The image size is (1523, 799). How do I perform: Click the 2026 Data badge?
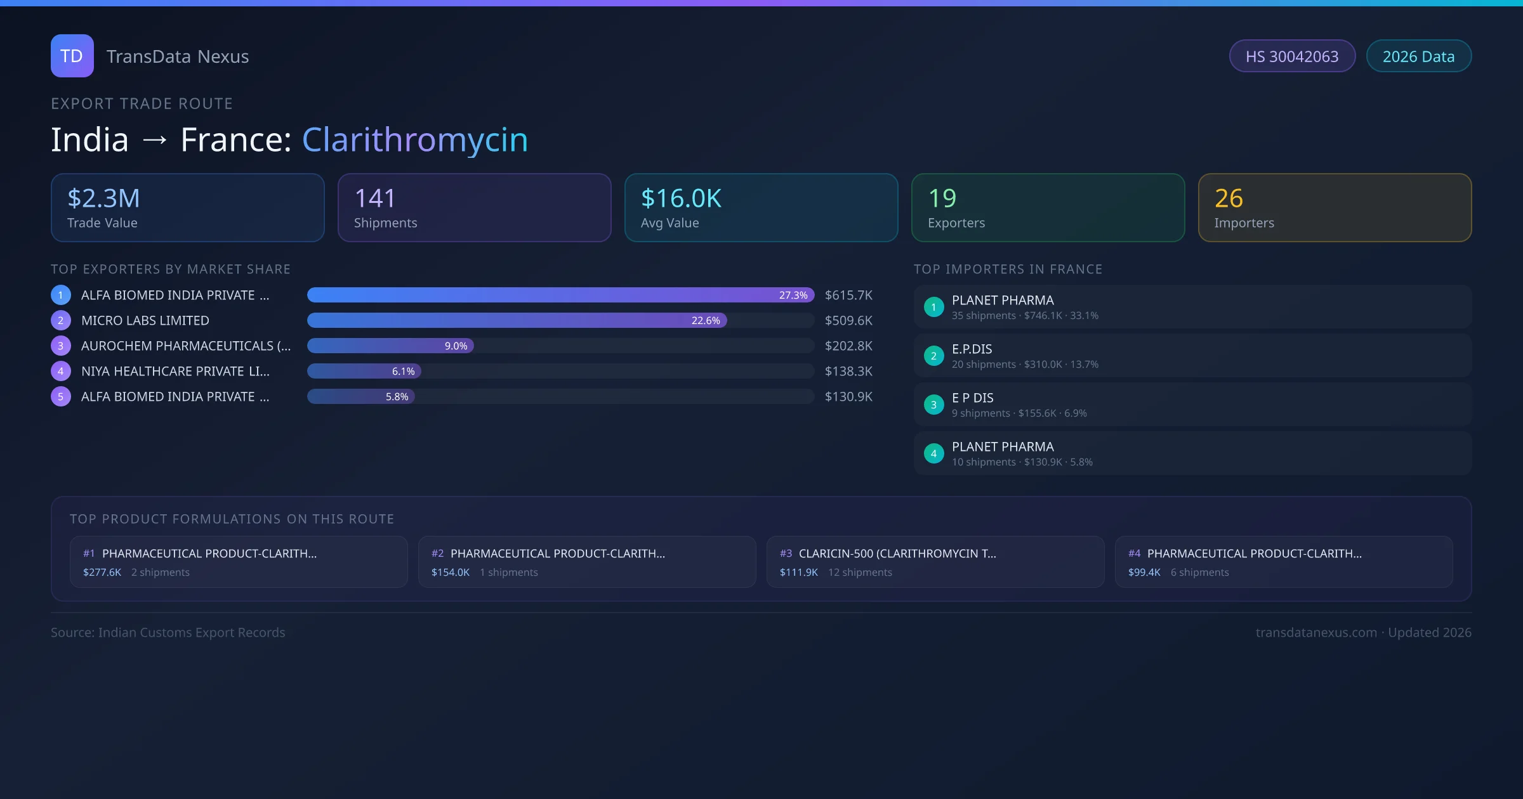(1418, 56)
